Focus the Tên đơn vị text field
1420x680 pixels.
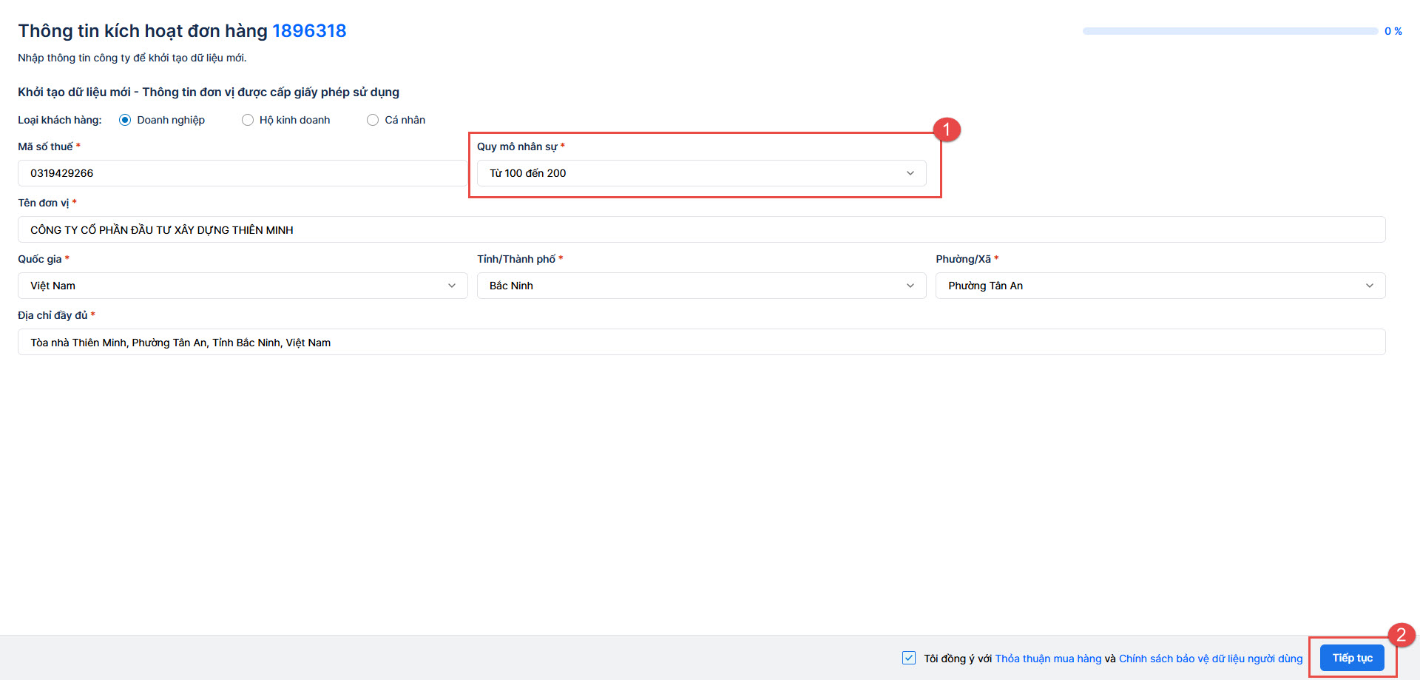click(701, 229)
